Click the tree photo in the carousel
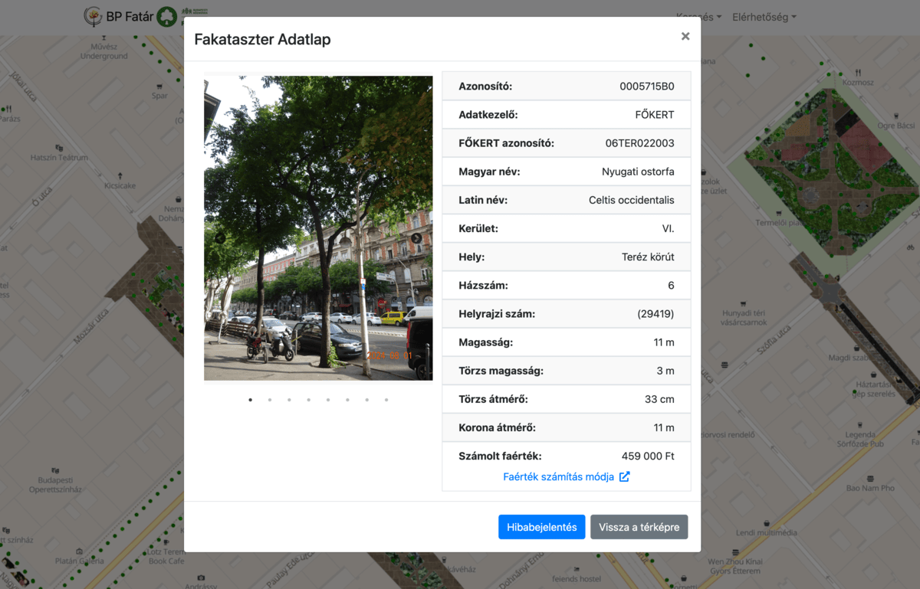The image size is (920, 589). [318, 227]
